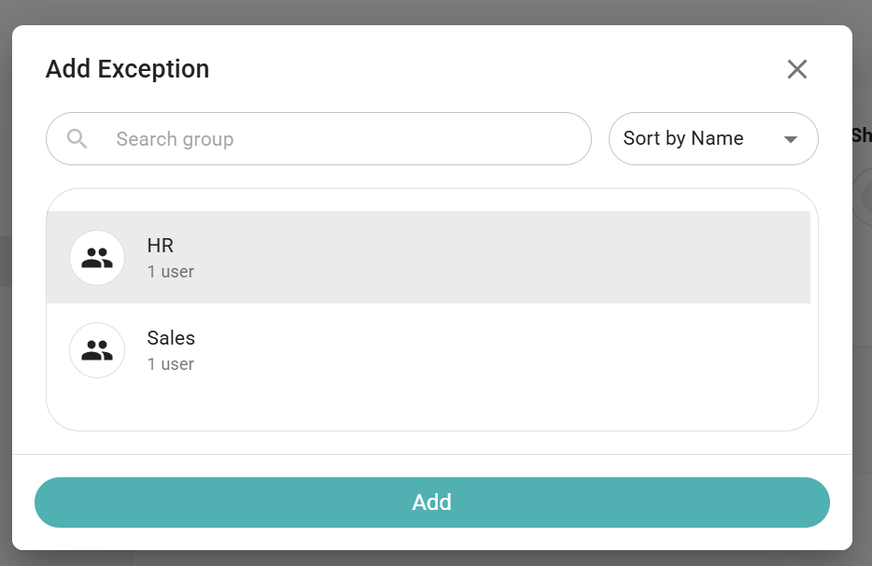Confirm with the Add button
Image resolution: width=872 pixels, height=566 pixels.
pos(432,502)
